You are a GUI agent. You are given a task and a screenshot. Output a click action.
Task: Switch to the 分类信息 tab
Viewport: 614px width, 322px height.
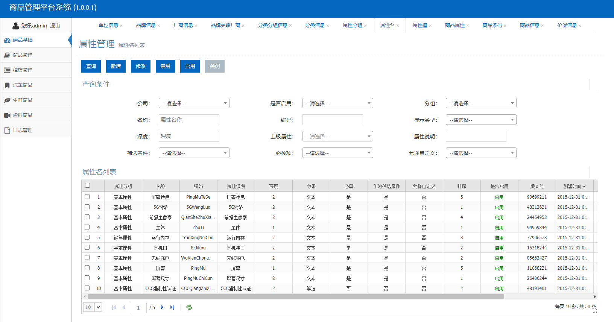315,26
